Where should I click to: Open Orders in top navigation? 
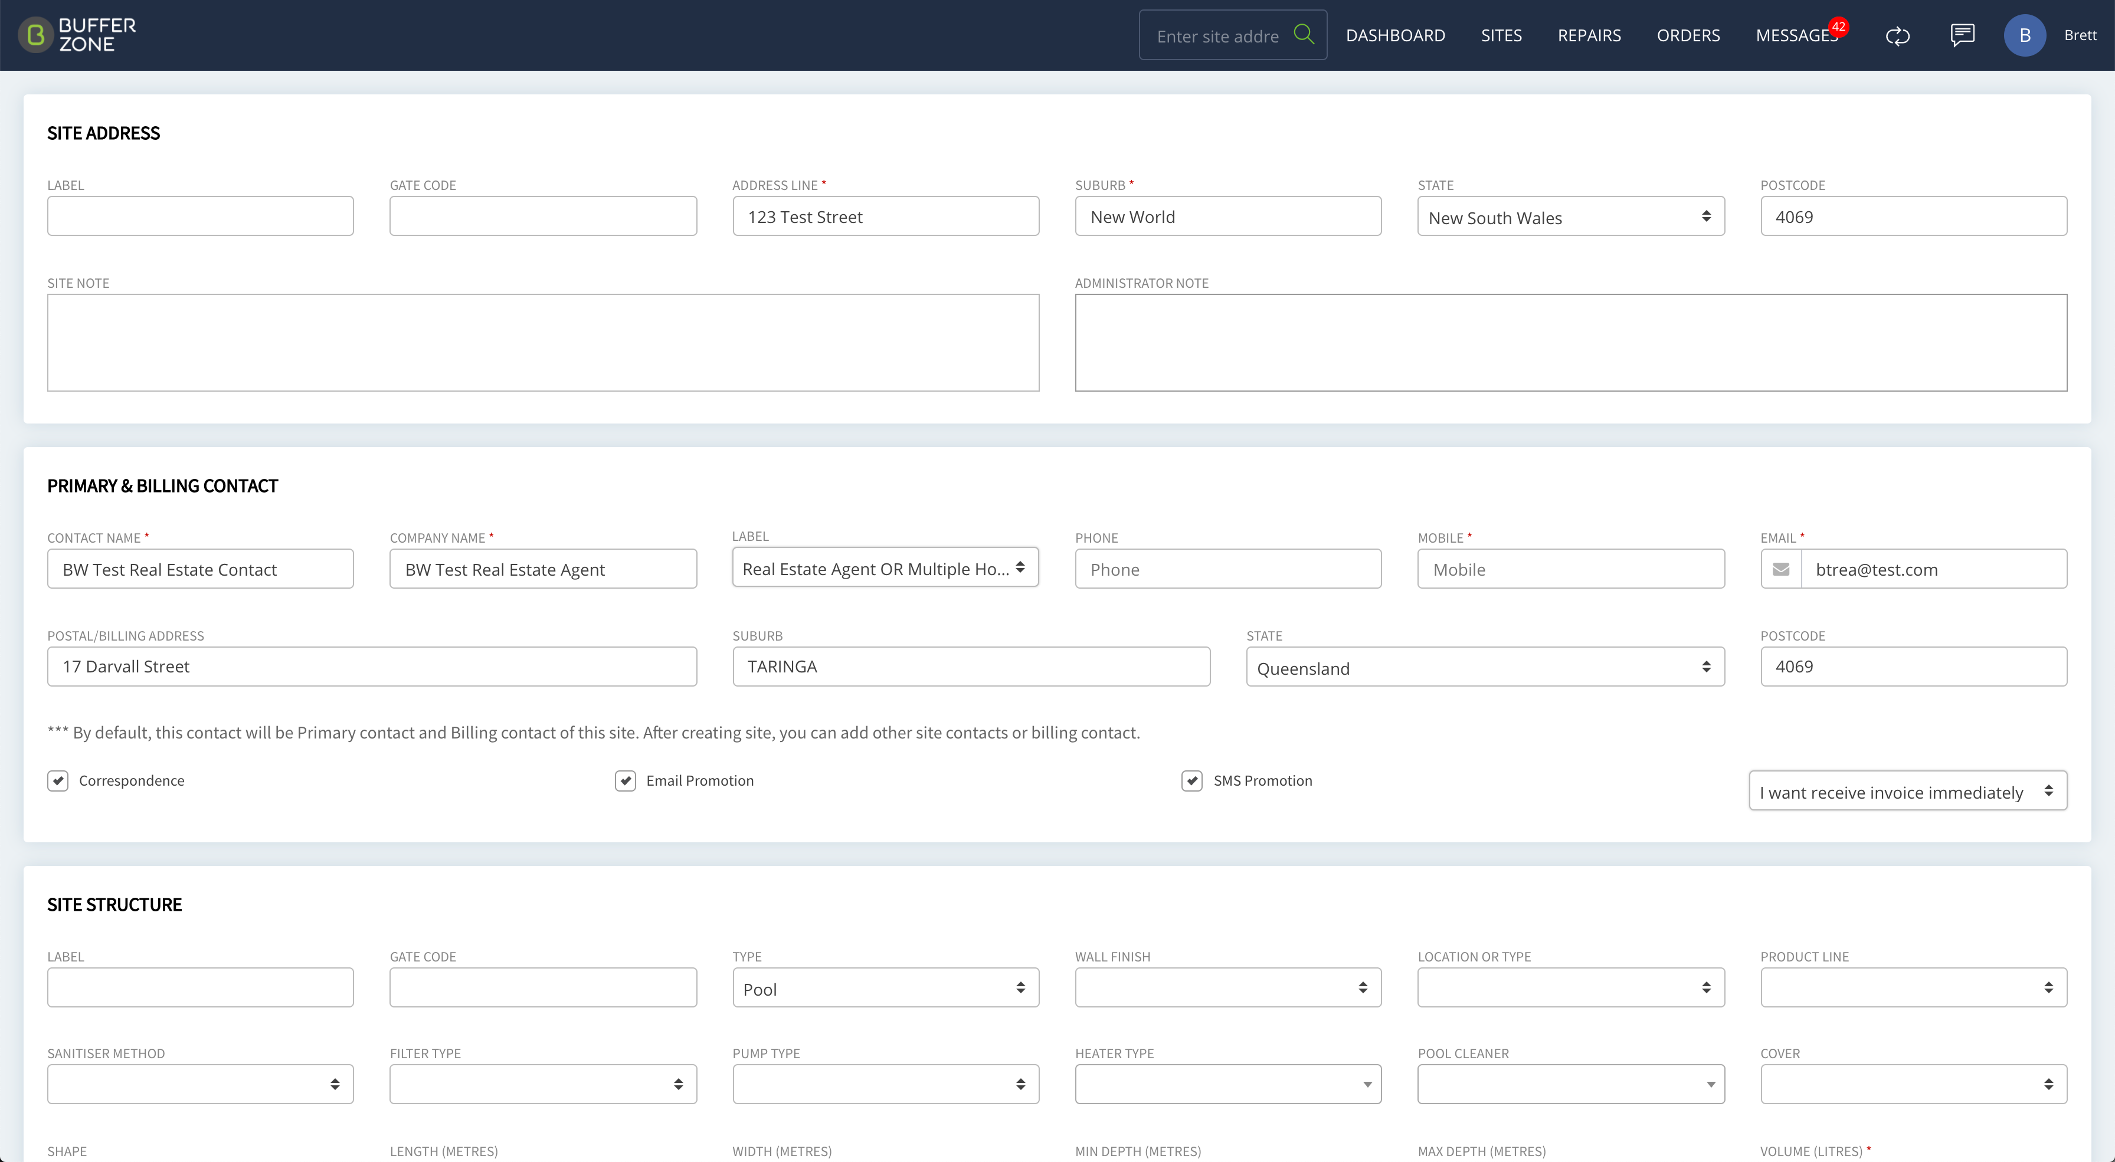(x=1688, y=35)
